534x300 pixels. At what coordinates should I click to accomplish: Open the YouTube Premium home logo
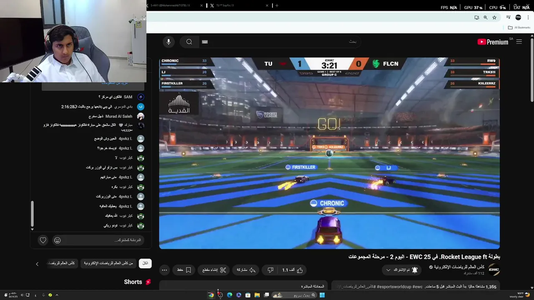click(493, 42)
